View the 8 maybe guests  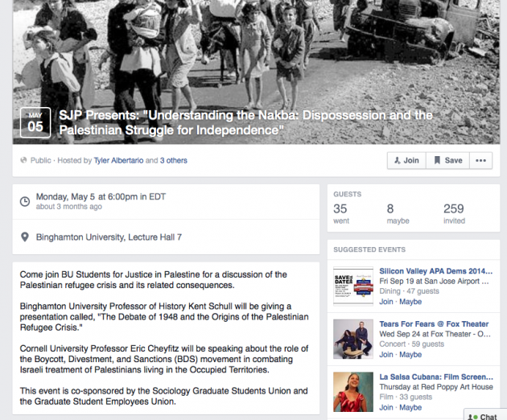[x=398, y=214]
